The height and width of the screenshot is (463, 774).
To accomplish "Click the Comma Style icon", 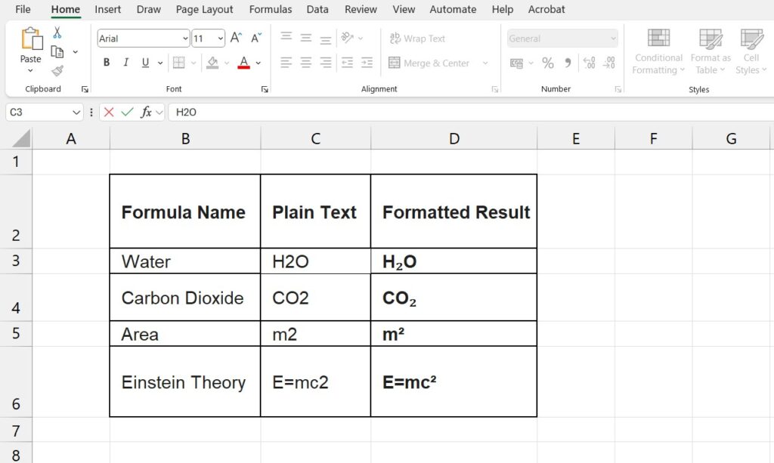I will coord(565,63).
